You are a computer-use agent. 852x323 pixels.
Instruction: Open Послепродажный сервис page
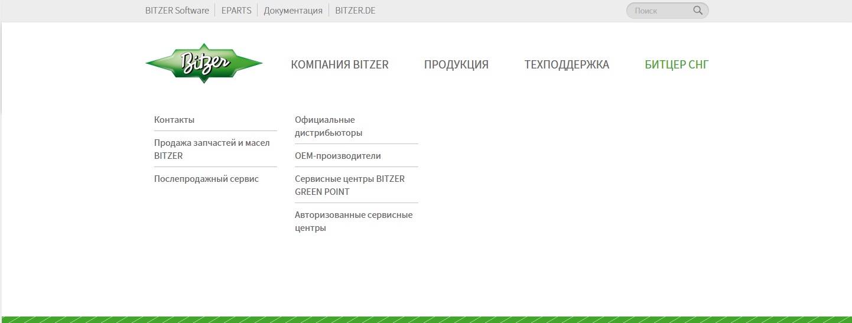pyautogui.click(x=206, y=179)
